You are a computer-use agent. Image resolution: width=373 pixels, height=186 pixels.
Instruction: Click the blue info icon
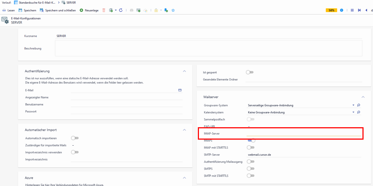point(342,10)
